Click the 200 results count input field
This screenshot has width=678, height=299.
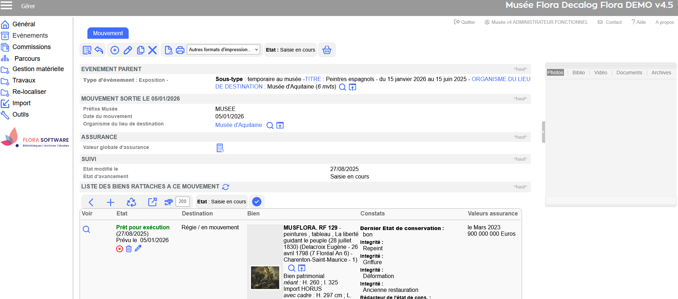(x=182, y=202)
